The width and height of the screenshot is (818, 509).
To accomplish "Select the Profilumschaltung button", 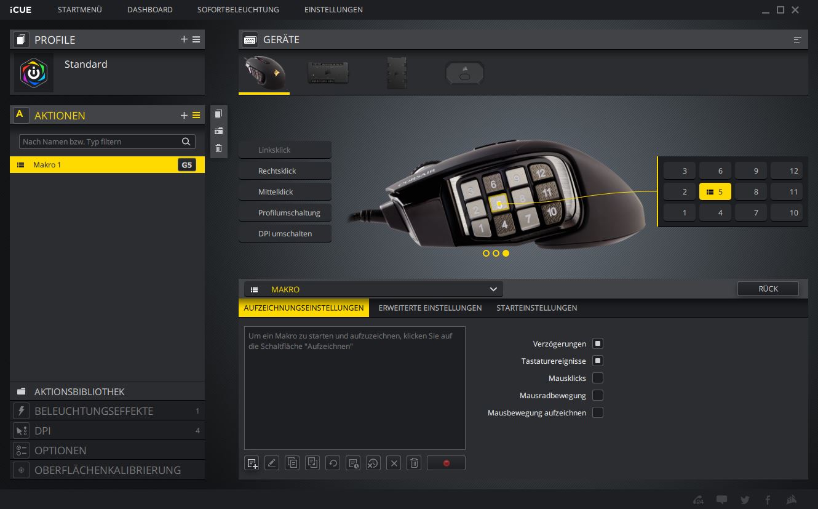I will 285,213.
